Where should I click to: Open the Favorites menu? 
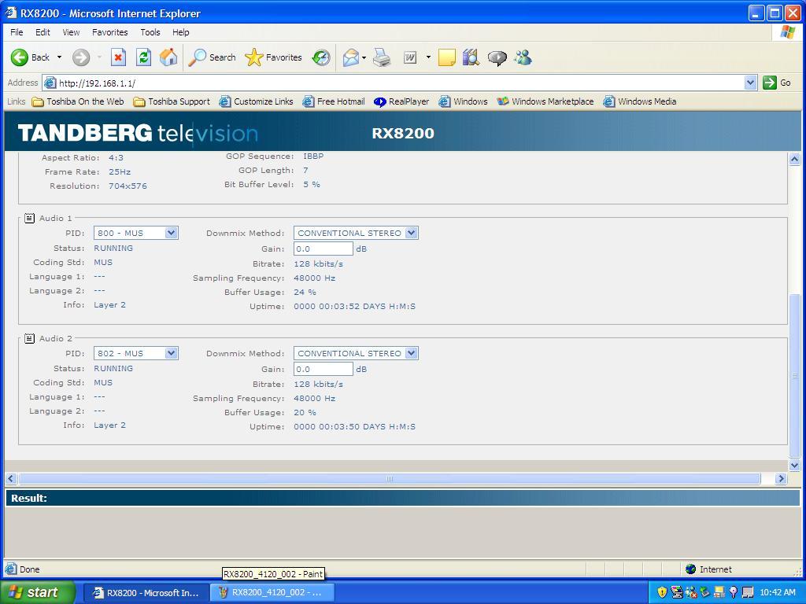point(109,32)
